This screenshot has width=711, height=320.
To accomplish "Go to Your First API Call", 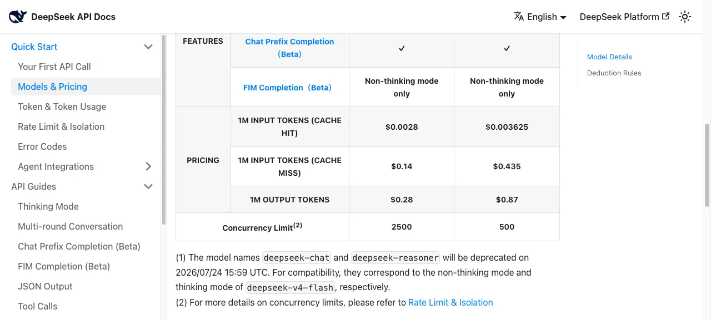I will click(x=54, y=67).
